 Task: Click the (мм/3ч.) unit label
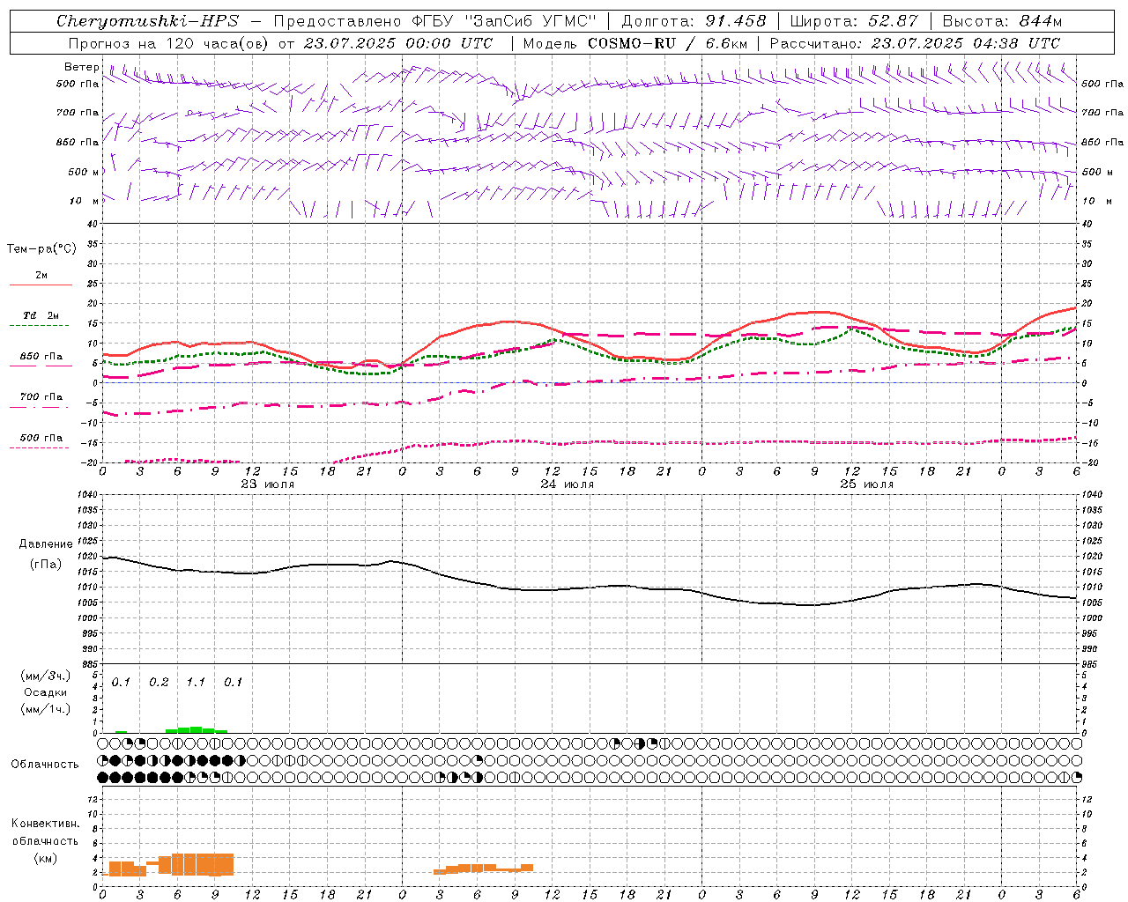[46, 676]
